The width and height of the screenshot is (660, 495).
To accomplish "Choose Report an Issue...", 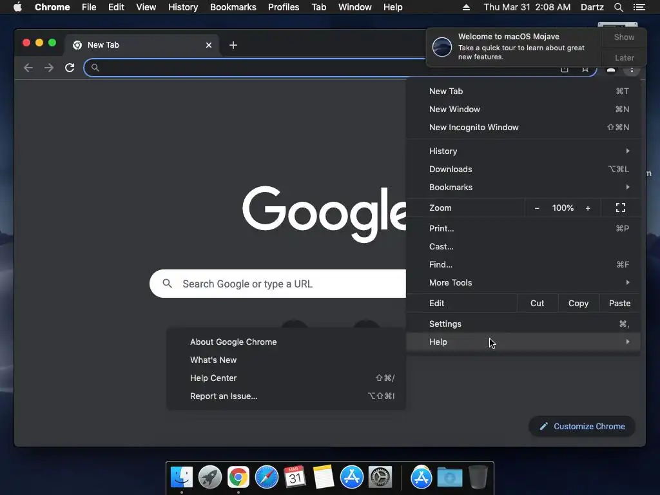I will (x=286, y=396).
